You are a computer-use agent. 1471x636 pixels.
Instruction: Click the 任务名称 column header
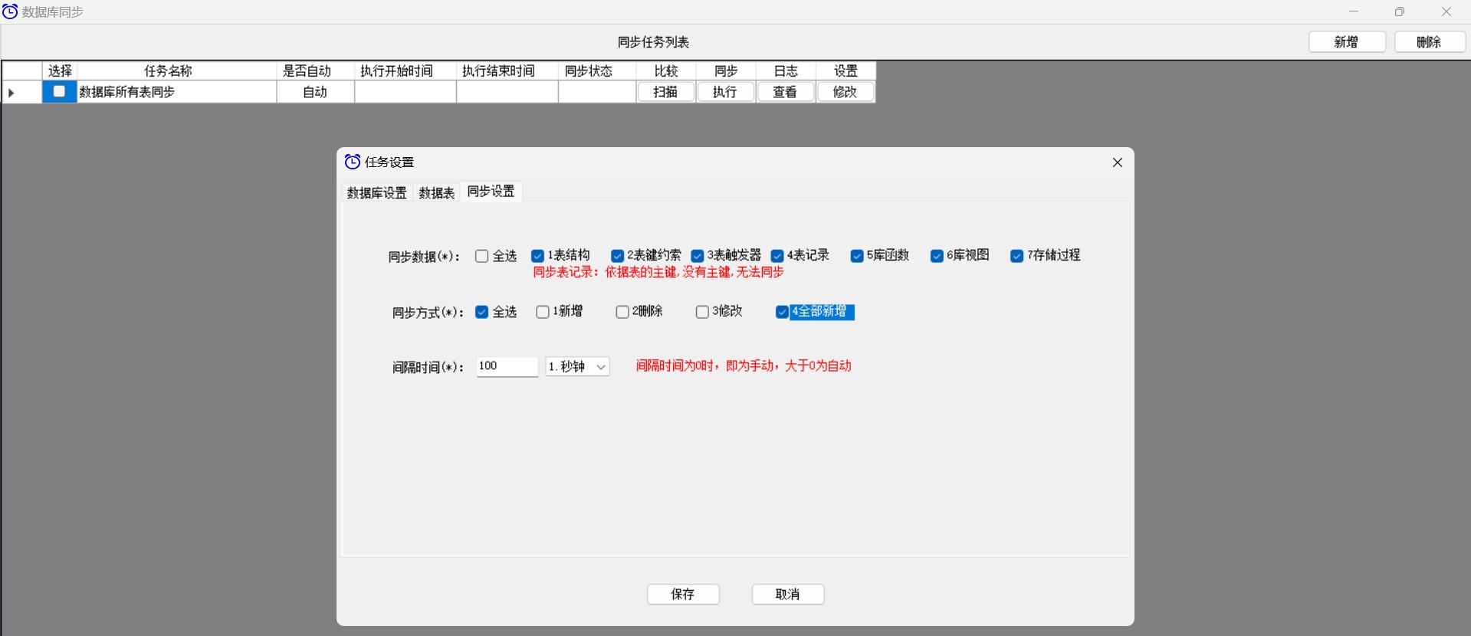pyautogui.click(x=176, y=71)
